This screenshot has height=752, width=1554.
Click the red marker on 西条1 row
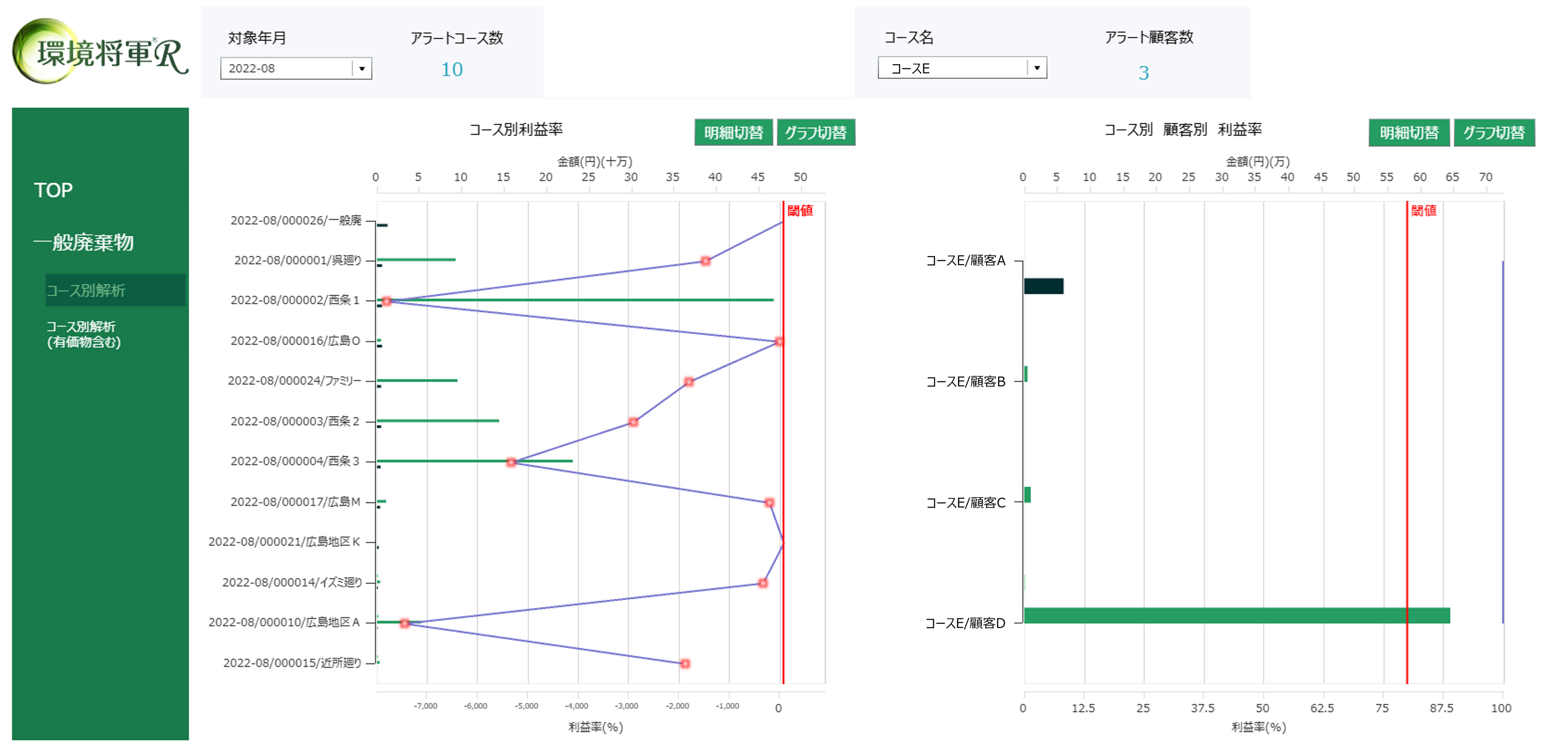(387, 301)
